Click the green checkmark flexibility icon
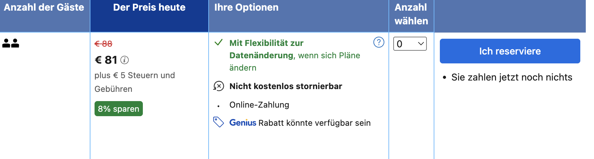This screenshot has height=159, width=594. (218, 43)
